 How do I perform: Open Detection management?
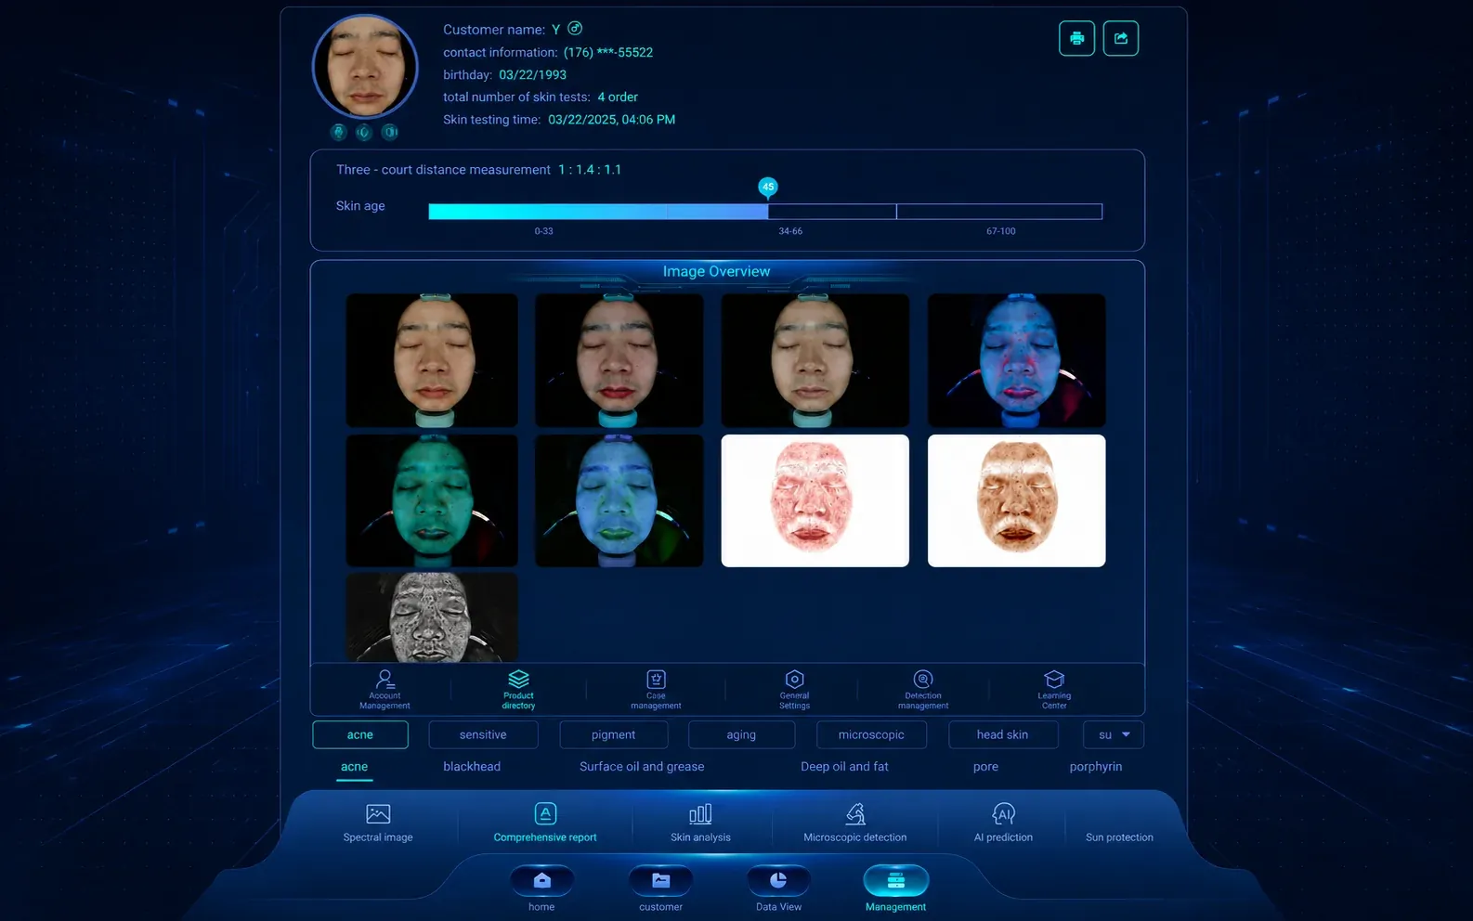tap(923, 689)
